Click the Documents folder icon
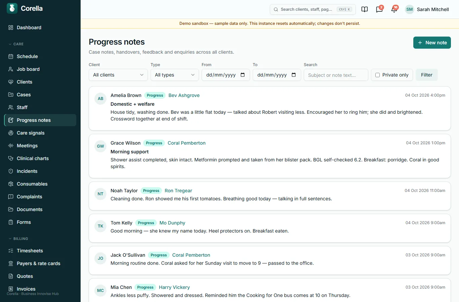 [x=11, y=209]
